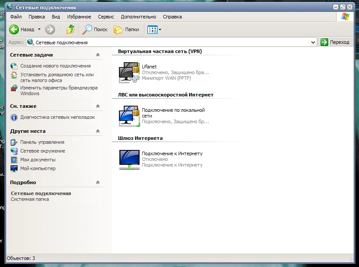Collapse the Подробно details panel
359x267 pixels.
point(98,182)
